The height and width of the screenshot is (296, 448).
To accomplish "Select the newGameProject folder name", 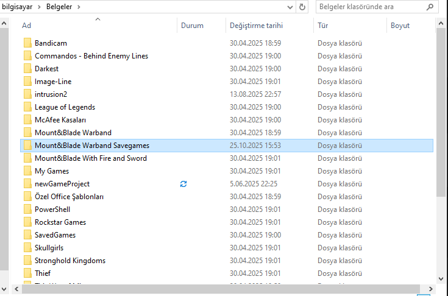I will pyautogui.click(x=62, y=184).
